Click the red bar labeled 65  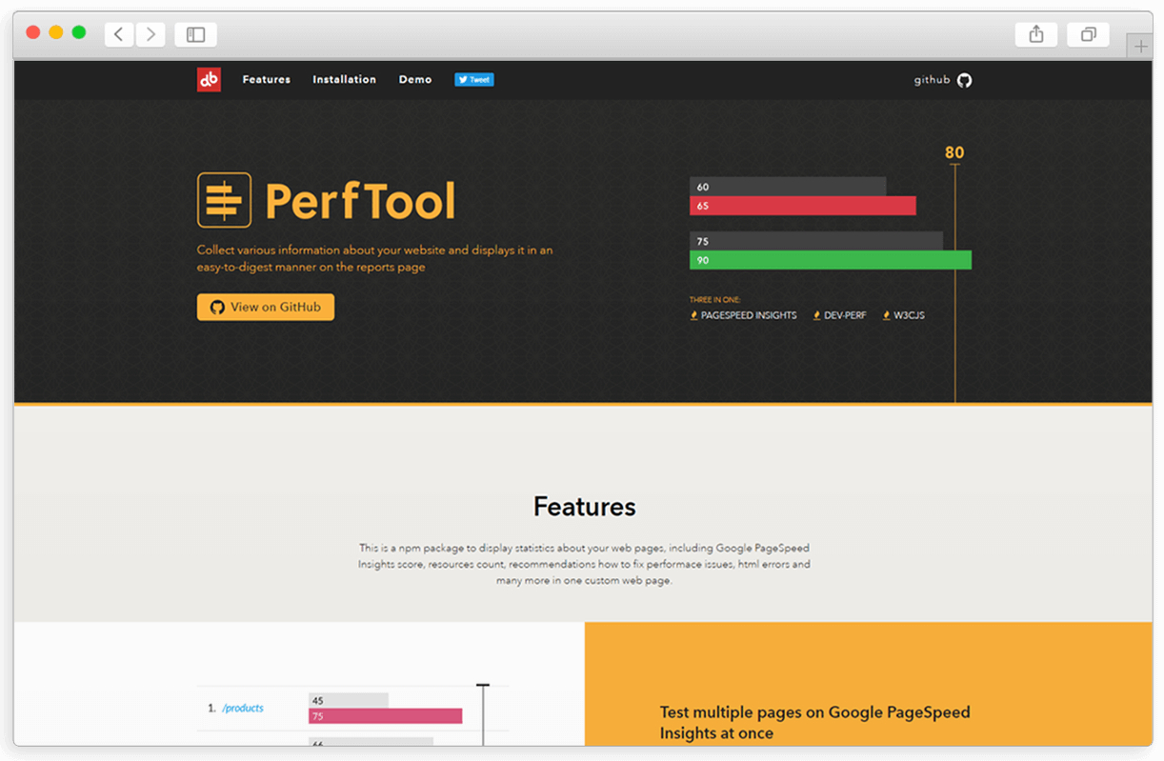coord(803,206)
